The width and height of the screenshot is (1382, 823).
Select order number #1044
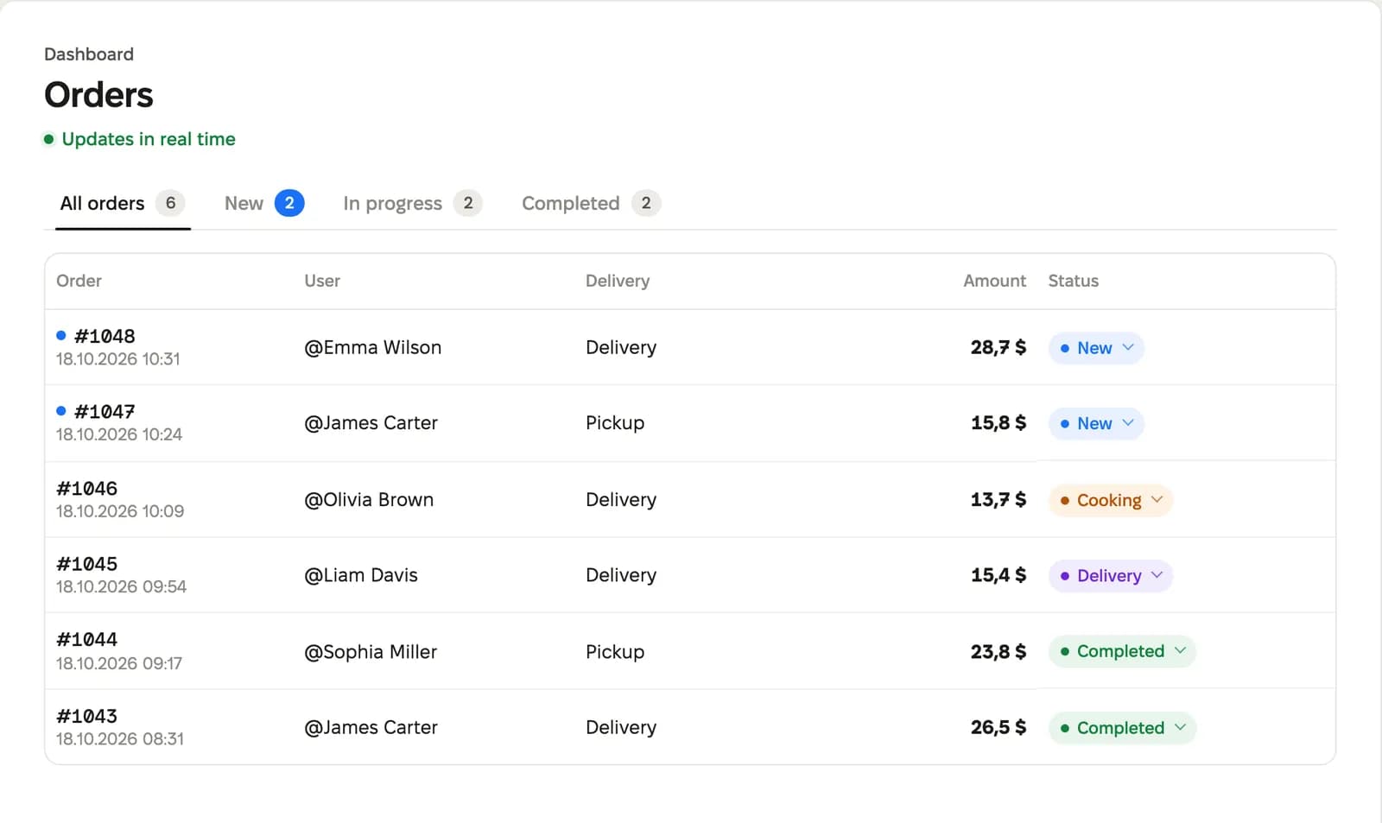tap(86, 640)
